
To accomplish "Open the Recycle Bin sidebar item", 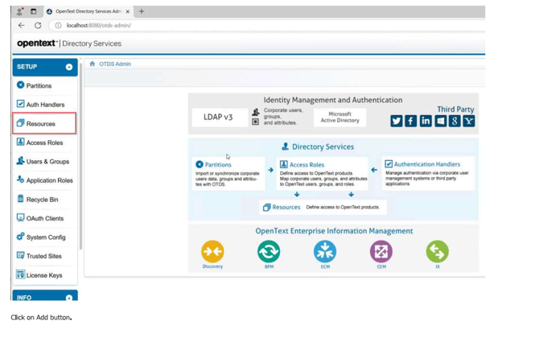I will pos(42,200).
